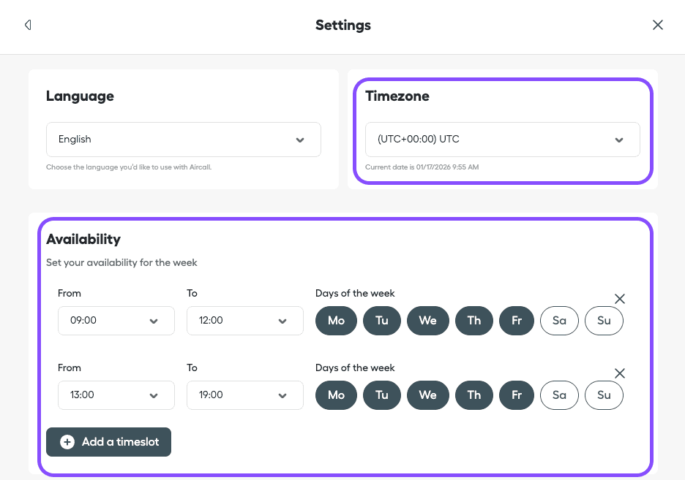Image resolution: width=685 pixels, height=480 pixels.
Task: Click the Add a timeslot button
Action: pos(108,442)
